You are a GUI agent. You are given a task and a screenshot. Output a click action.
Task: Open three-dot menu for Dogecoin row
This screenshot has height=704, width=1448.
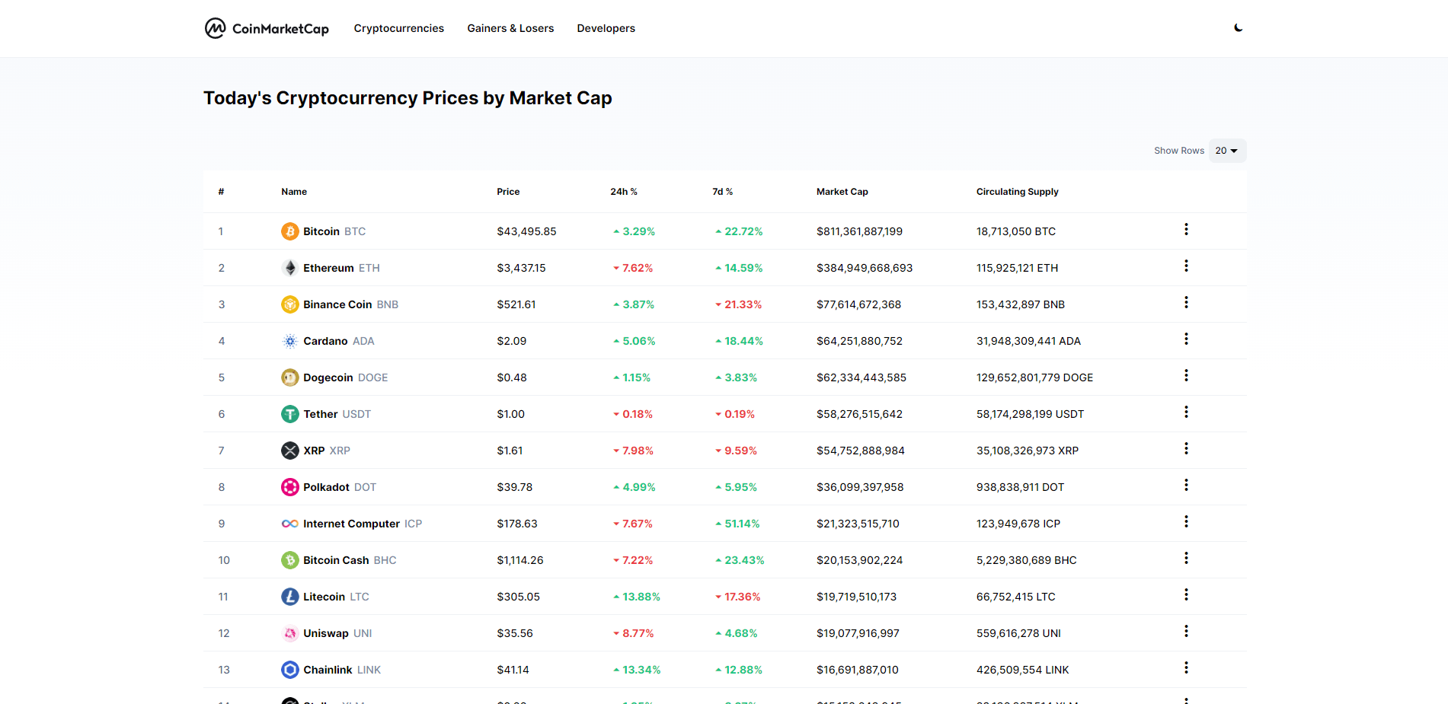(x=1186, y=375)
